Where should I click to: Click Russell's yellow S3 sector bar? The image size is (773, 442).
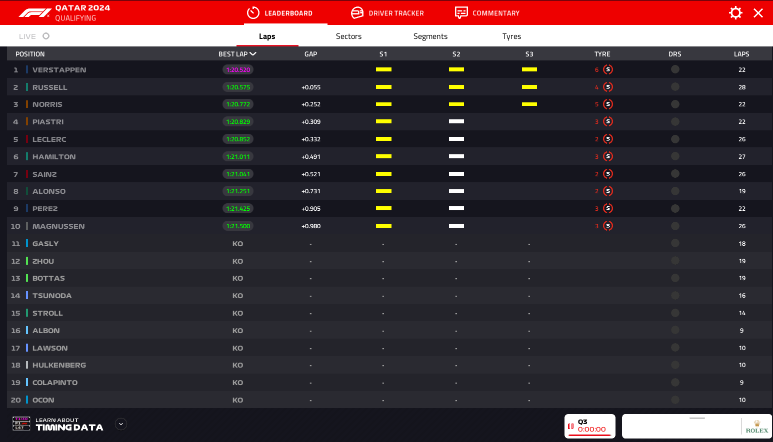[529, 87]
